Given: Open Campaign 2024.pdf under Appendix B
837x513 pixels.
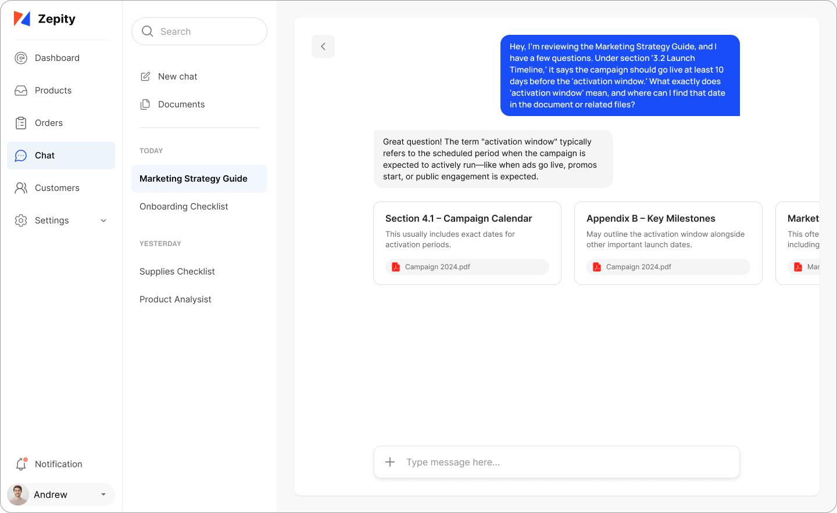Looking at the screenshot, I should pos(668,266).
